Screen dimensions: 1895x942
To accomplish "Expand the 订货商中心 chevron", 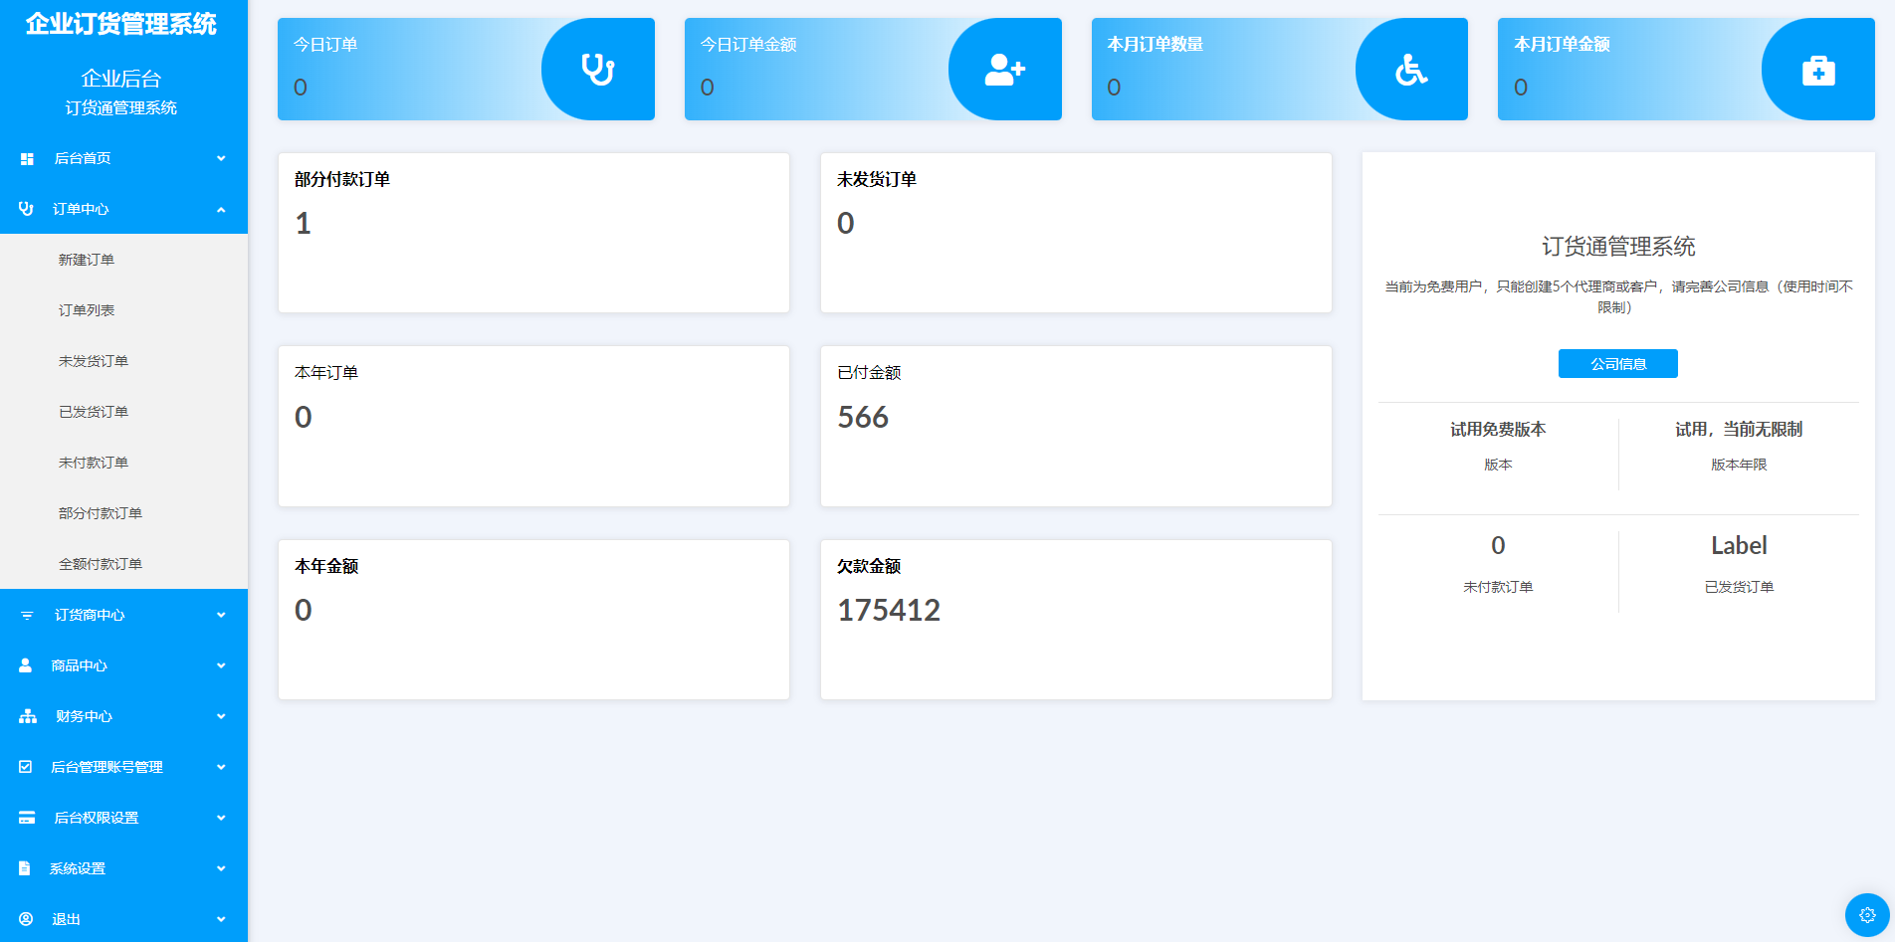I will 221,615.
